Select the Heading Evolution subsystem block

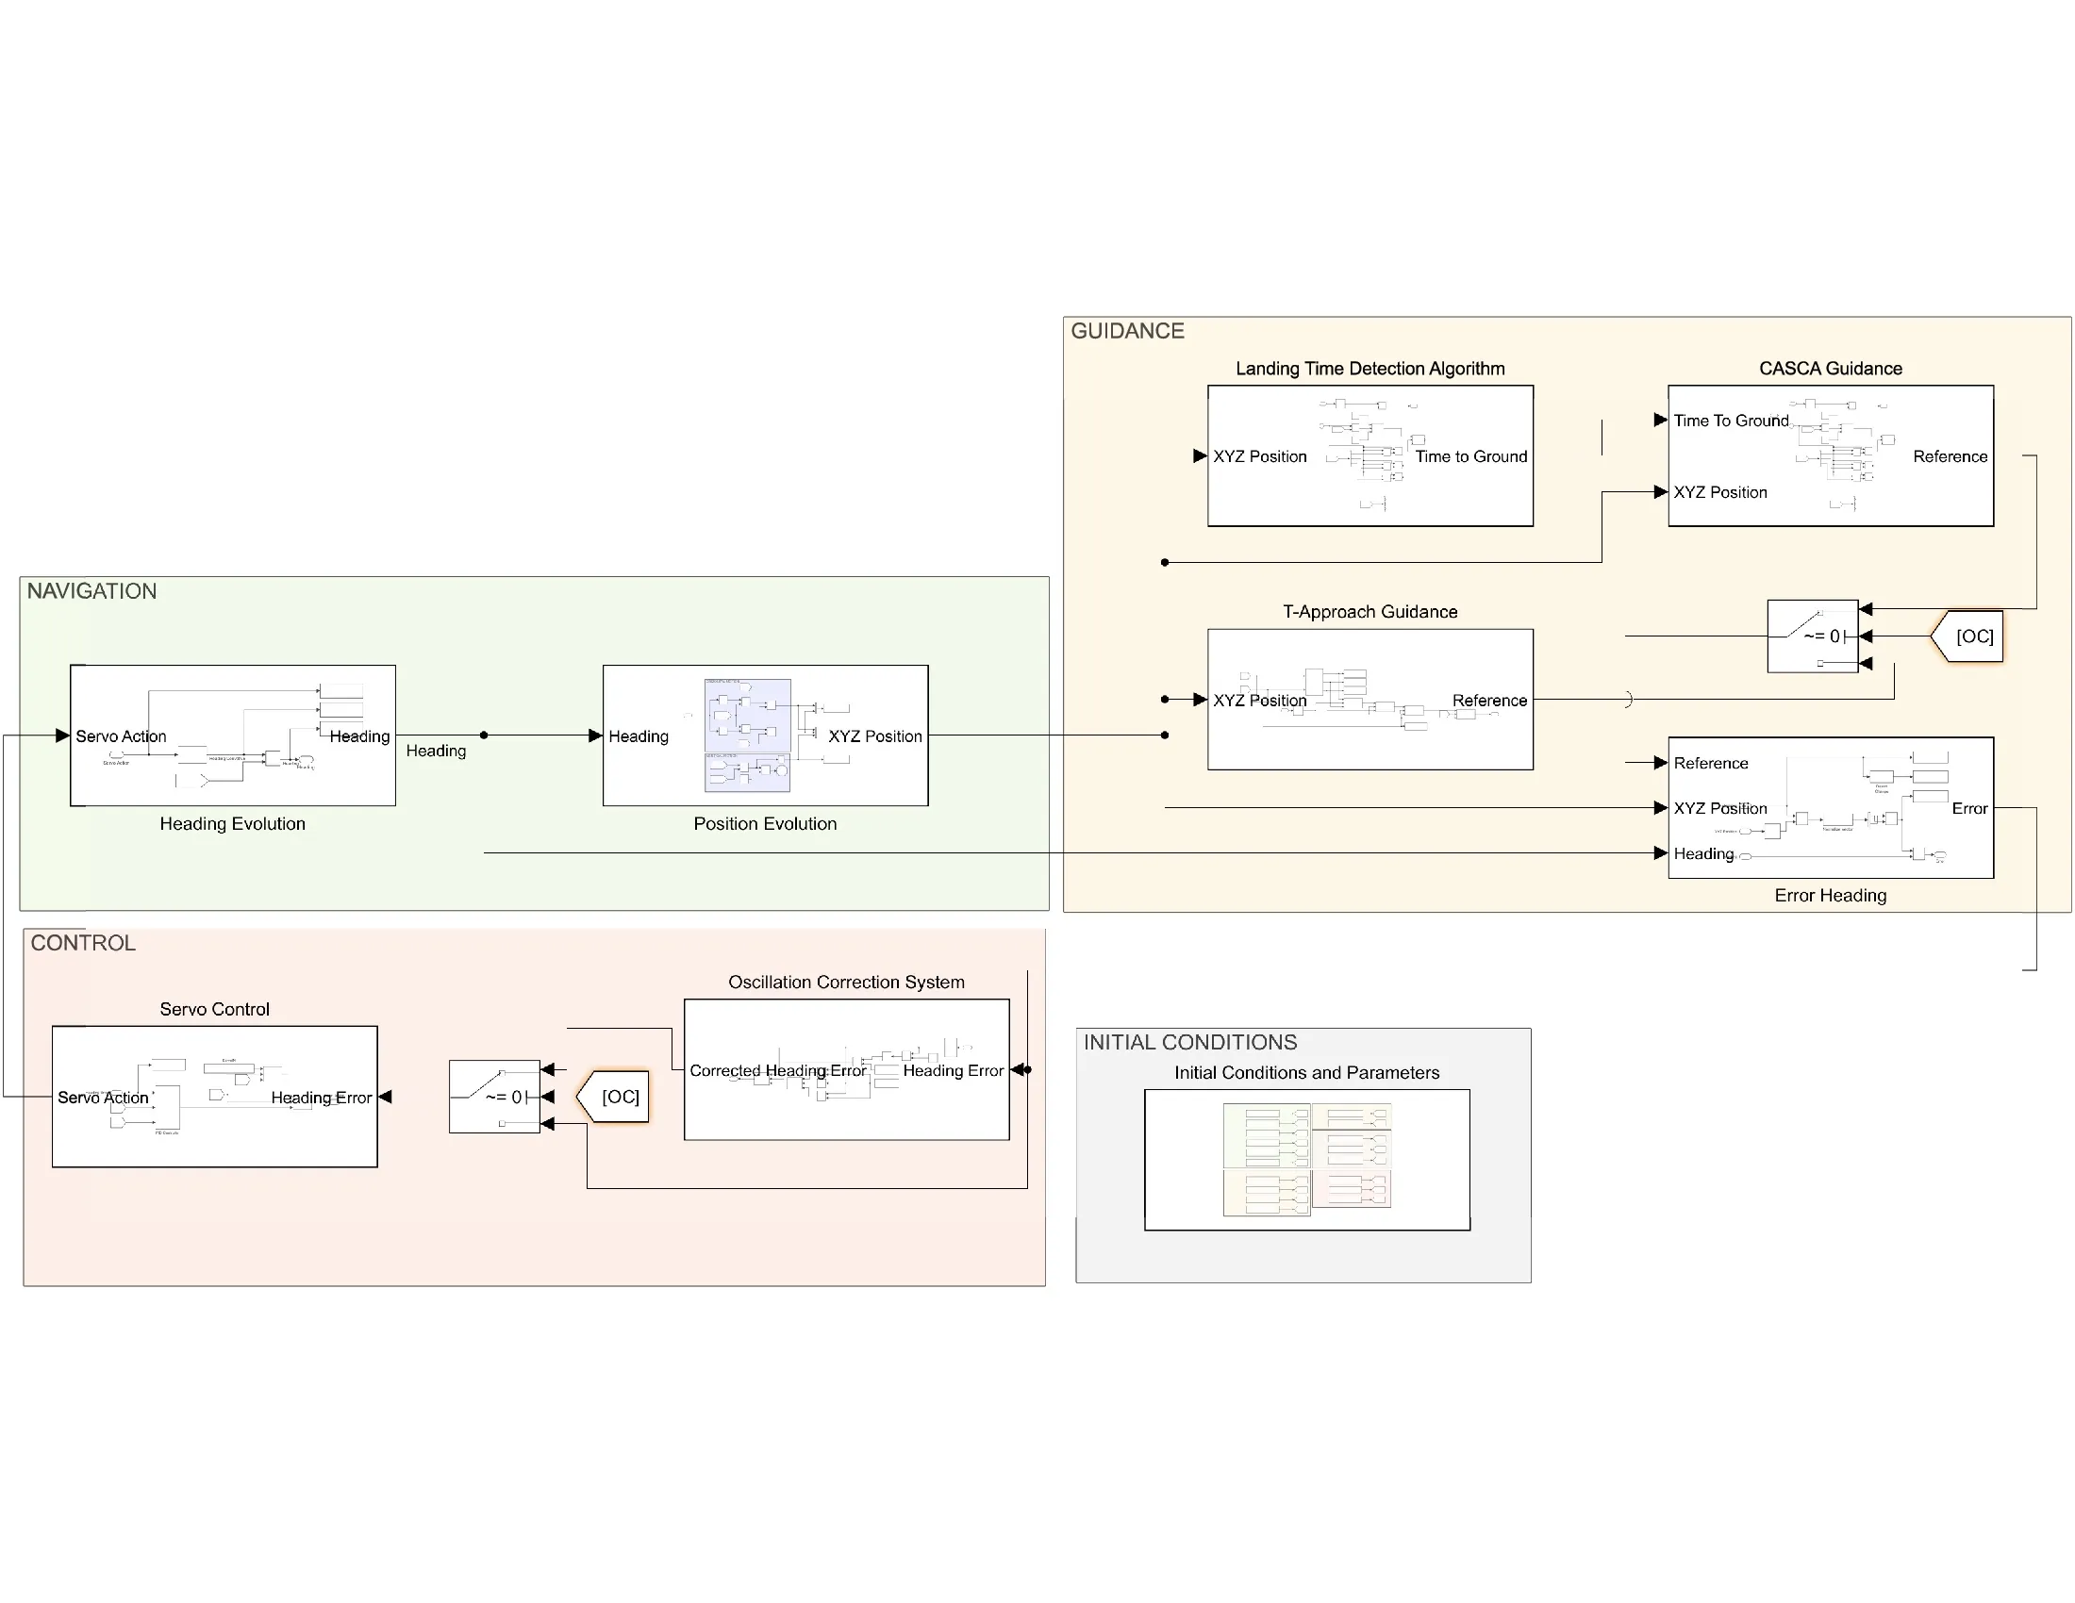(x=233, y=735)
